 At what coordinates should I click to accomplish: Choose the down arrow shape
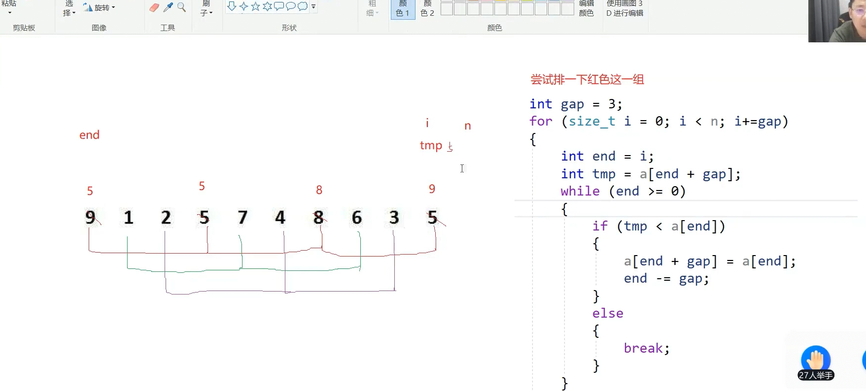pos(232,6)
